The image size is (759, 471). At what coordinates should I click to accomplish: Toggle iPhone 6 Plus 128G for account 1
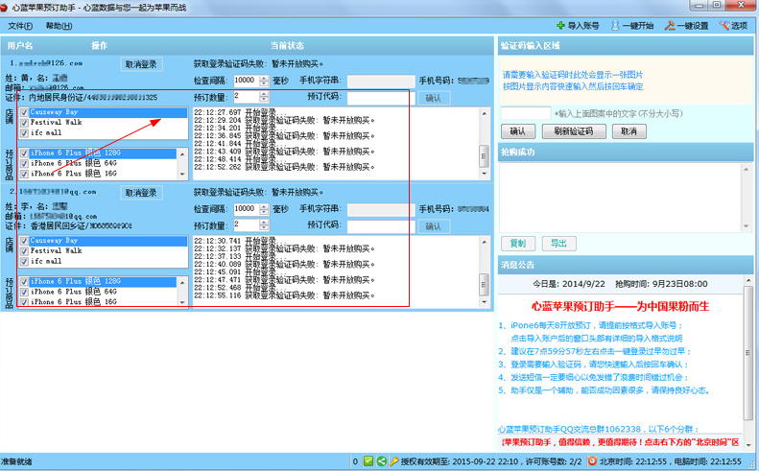[24, 153]
